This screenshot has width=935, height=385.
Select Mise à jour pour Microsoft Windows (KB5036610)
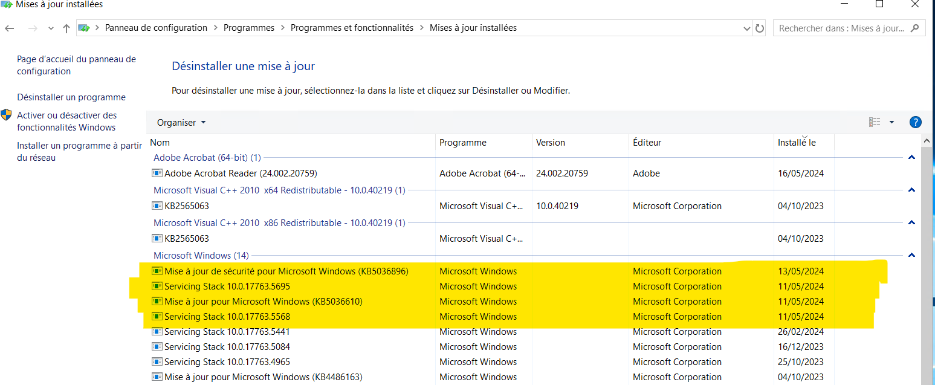point(264,302)
